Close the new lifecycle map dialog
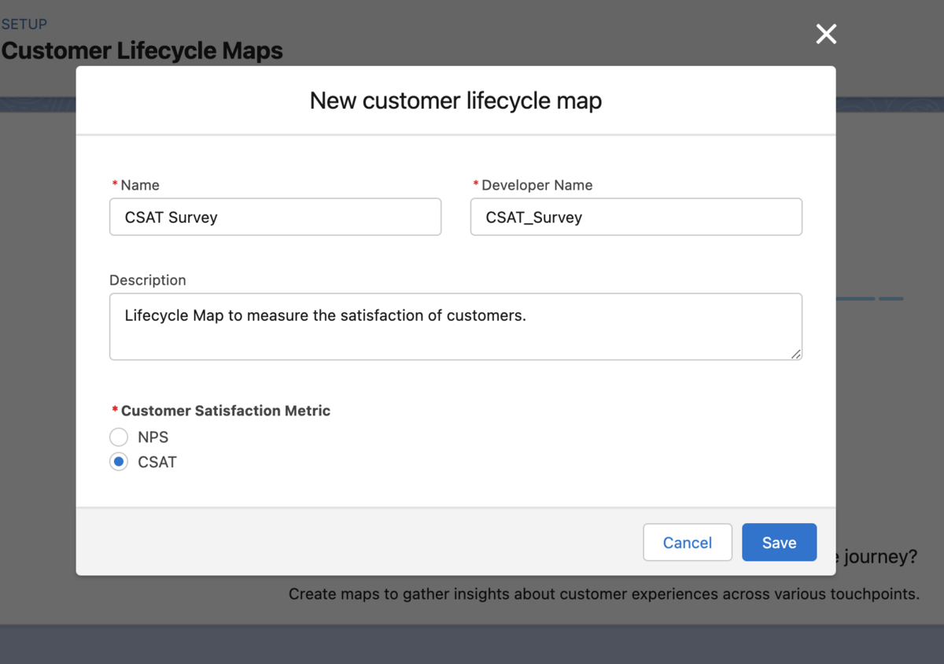Screen dimensions: 944x664 tap(825, 34)
